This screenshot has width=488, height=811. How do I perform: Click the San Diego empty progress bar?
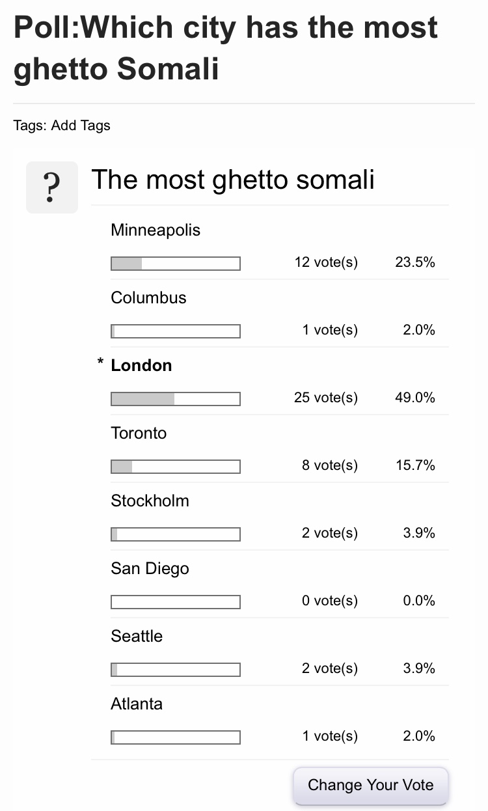[x=176, y=602]
